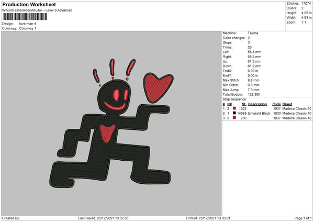Click the 'Brand' column header
The width and height of the screenshot is (314, 222).
point(287,104)
